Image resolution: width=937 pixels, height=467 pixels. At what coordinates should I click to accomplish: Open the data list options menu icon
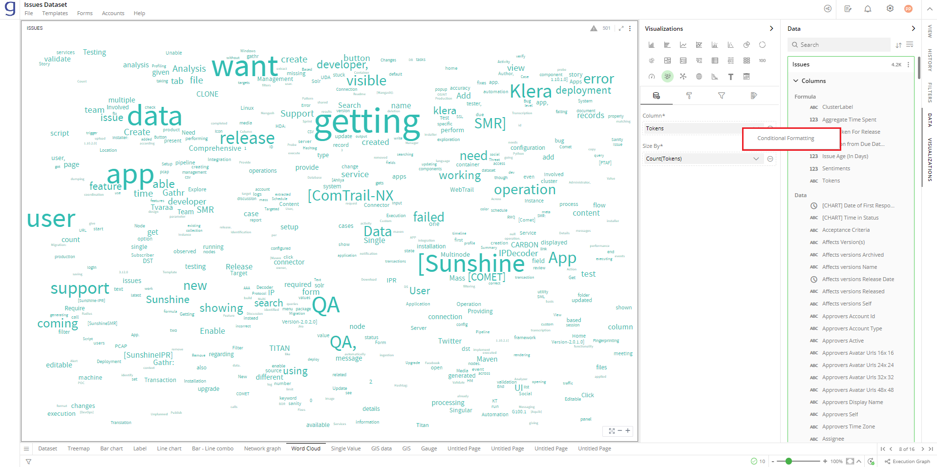coord(910,44)
